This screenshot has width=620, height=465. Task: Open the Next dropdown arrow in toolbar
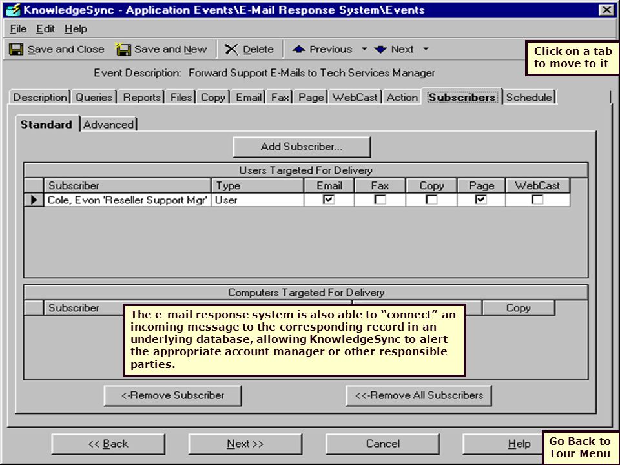click(x=426, y=49)
